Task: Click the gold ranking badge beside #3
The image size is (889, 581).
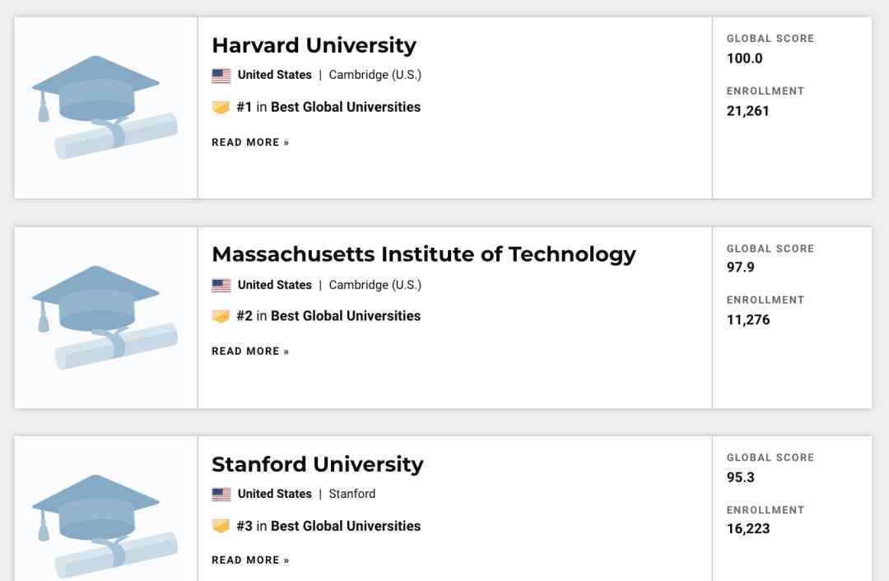Action: pos(221,526)
